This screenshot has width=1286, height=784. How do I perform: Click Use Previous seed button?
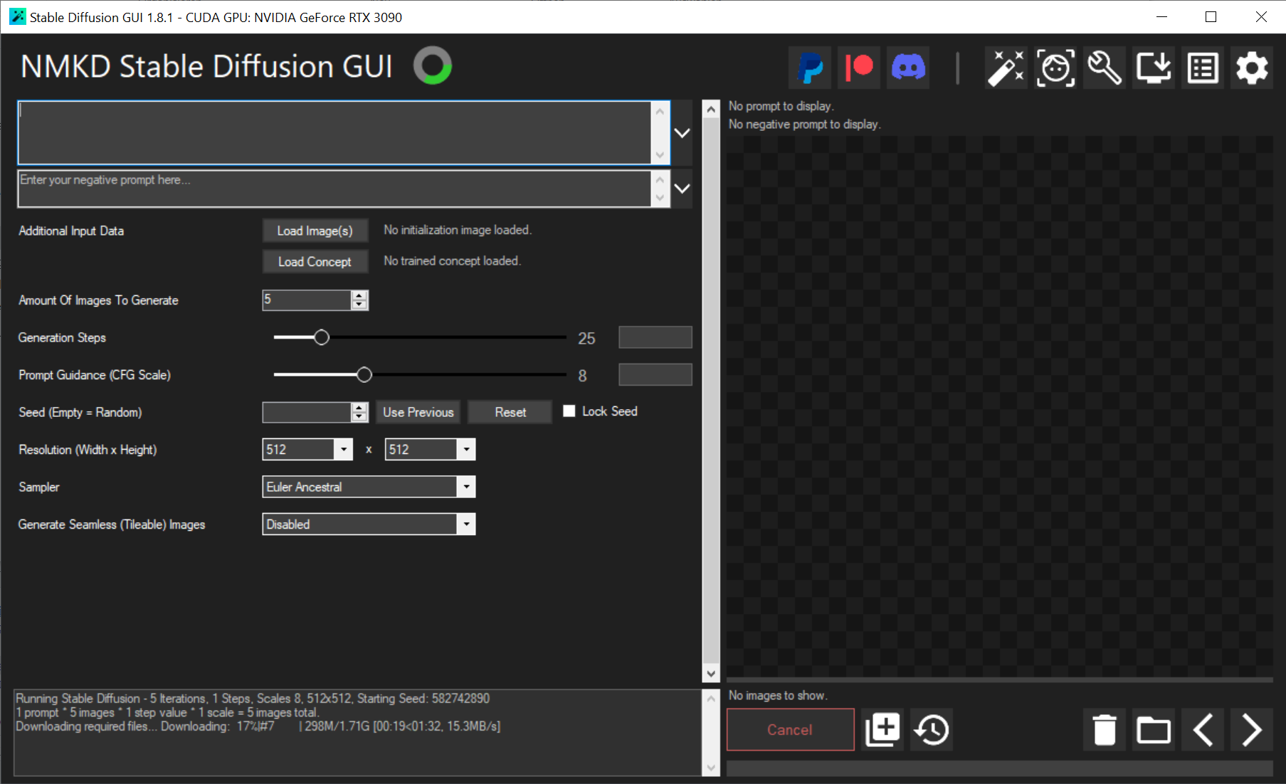tap(418, 412)
